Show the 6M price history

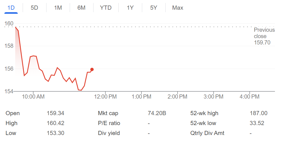[x=81, y=8]
